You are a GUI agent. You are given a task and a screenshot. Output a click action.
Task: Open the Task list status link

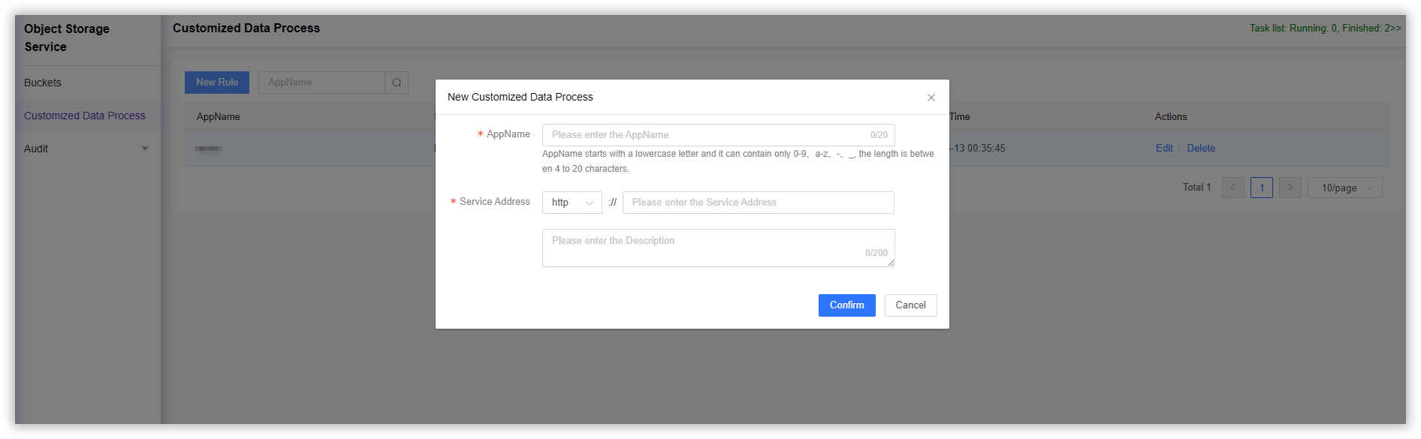(1325, 28)
